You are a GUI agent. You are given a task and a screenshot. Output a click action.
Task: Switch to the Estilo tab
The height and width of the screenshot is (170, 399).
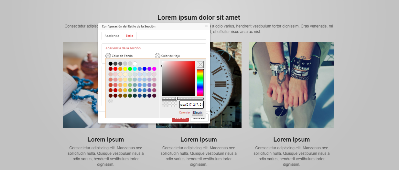coord(129,36)
